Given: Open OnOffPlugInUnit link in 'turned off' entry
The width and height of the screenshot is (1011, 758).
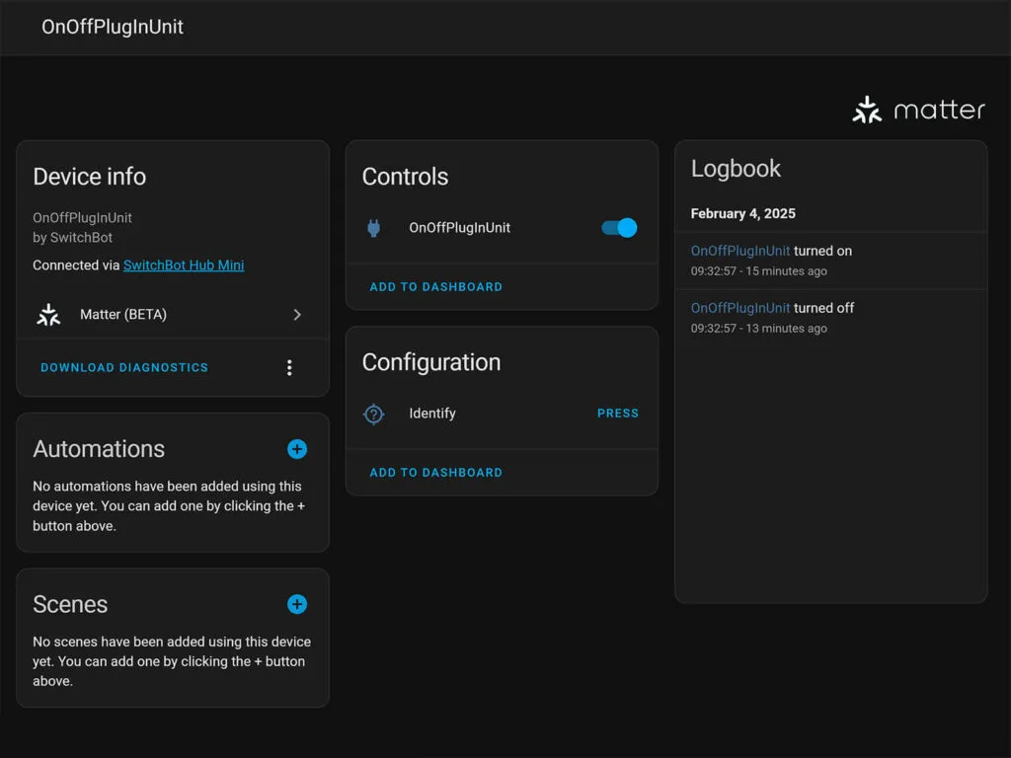Looking at the screenshot, I should click(740, 308).
